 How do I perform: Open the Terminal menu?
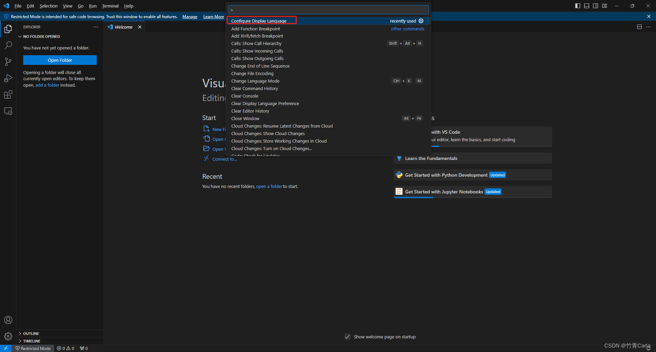110,6
